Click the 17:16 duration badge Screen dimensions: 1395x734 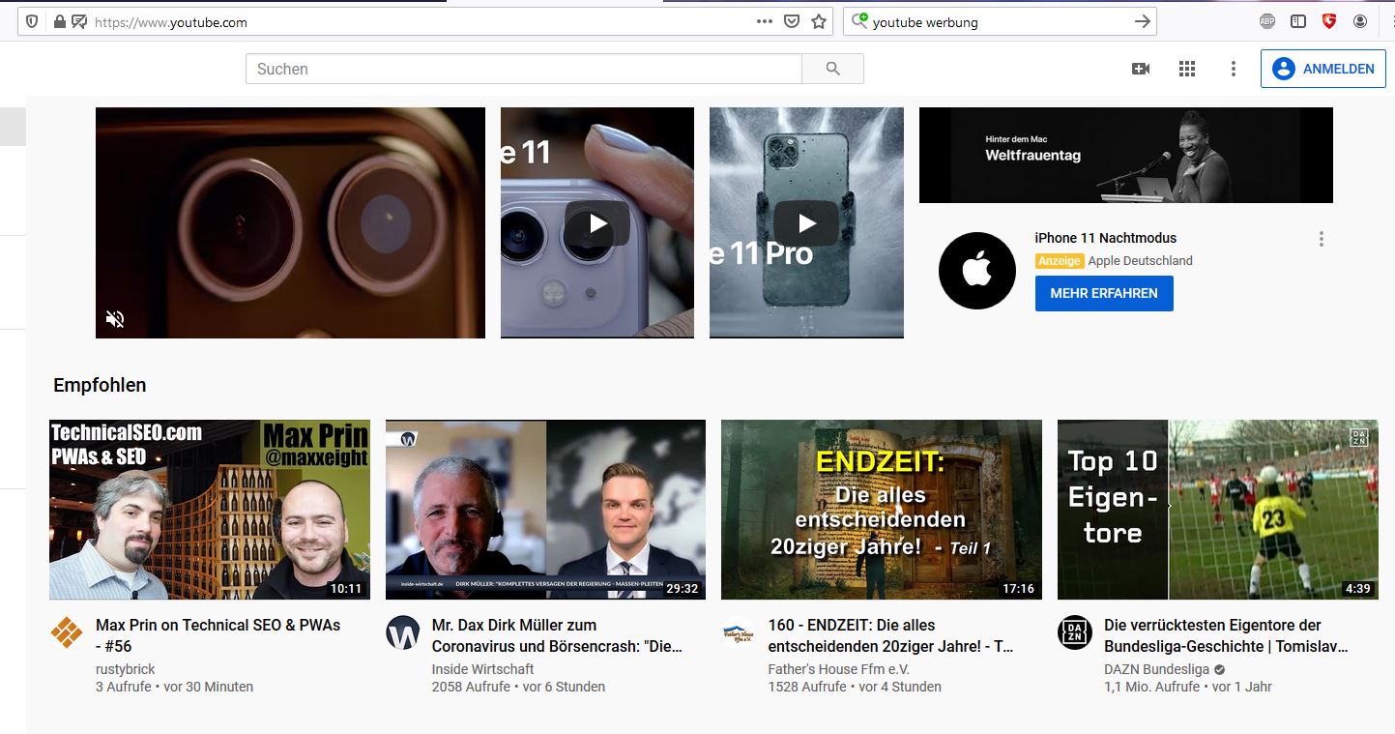[1018, 588]
